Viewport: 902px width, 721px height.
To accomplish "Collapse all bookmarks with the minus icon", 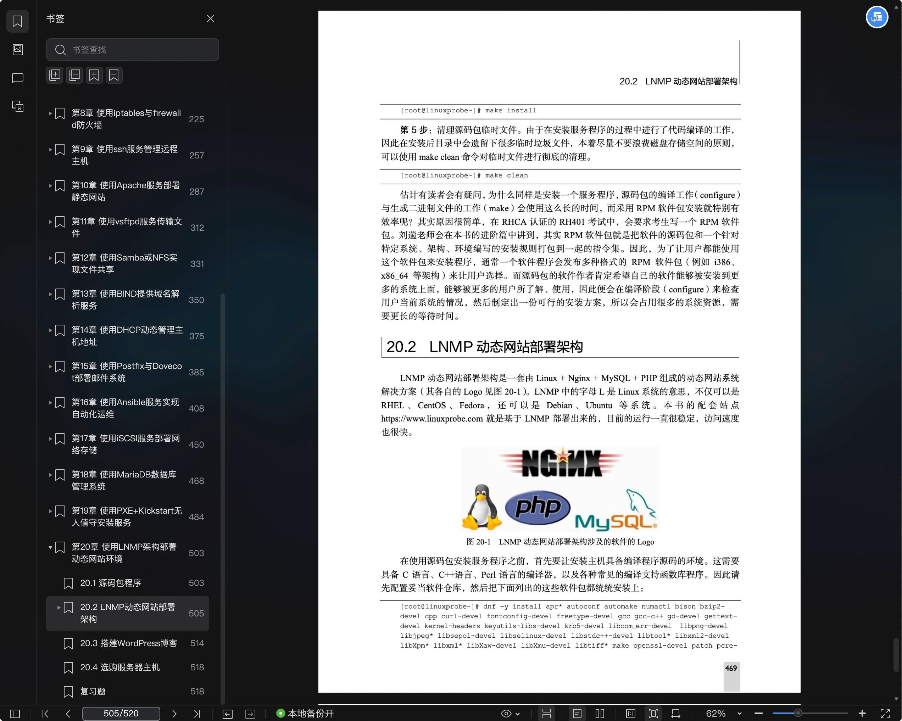I will (74, 75).
